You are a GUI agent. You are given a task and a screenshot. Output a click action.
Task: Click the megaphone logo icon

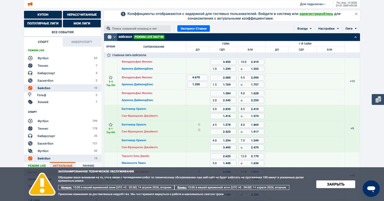30,4
